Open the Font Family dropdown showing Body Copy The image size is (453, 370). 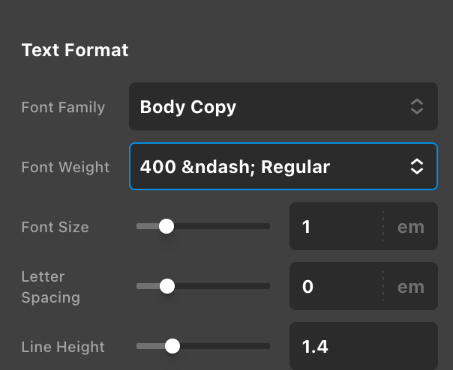click(270, 106)
